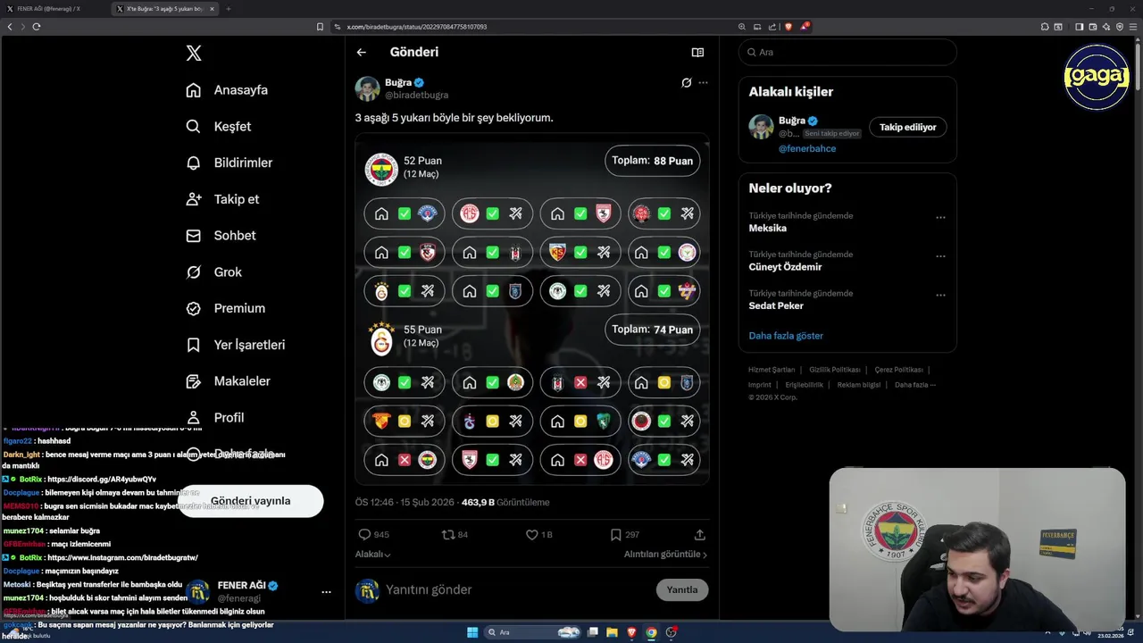This screenshot has height=643, width=1143.
Task: Open Profil in the left sidebar
Action: click(214, 418)
